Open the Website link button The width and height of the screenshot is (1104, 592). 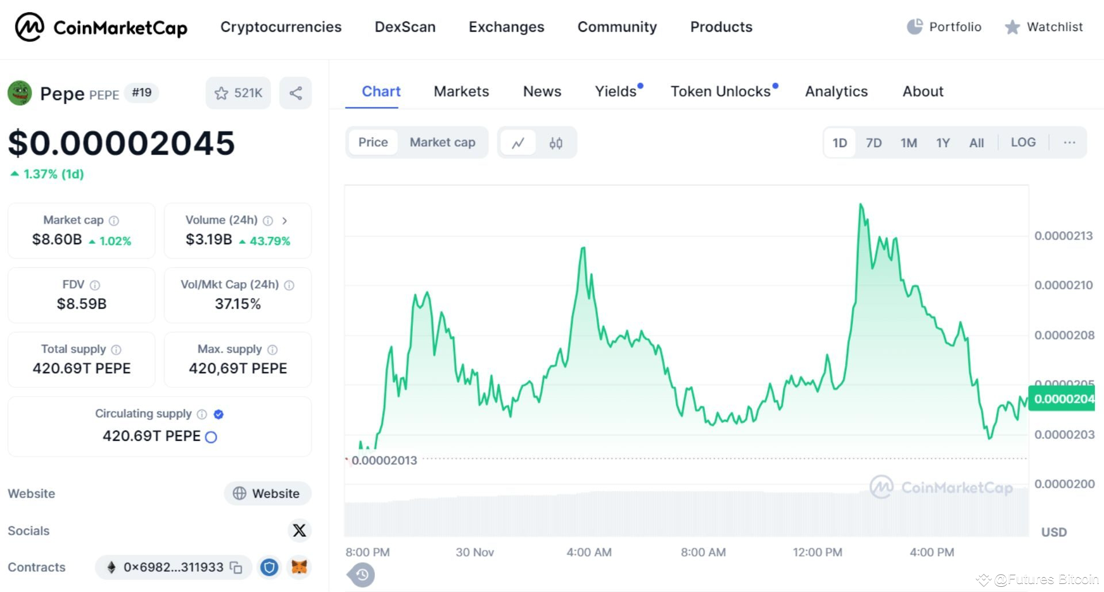[267, 494]
